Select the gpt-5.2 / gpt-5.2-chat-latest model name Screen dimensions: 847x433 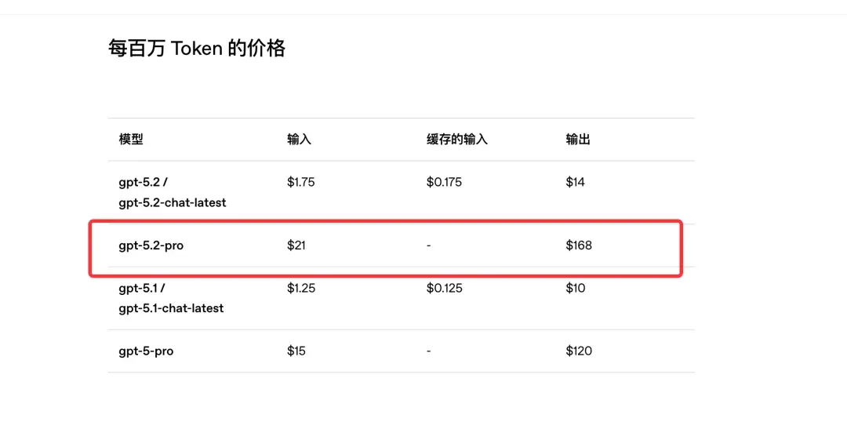(x=172, y=192)
